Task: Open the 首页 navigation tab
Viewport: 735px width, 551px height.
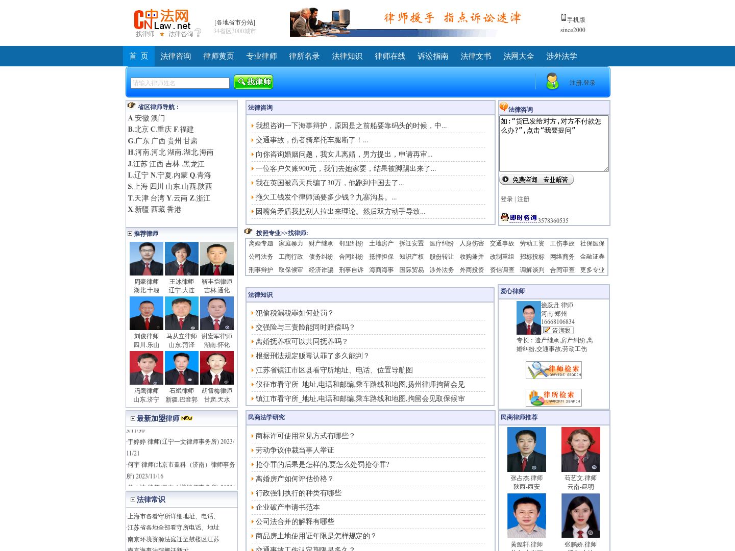Action: click(x=139, y=56)
